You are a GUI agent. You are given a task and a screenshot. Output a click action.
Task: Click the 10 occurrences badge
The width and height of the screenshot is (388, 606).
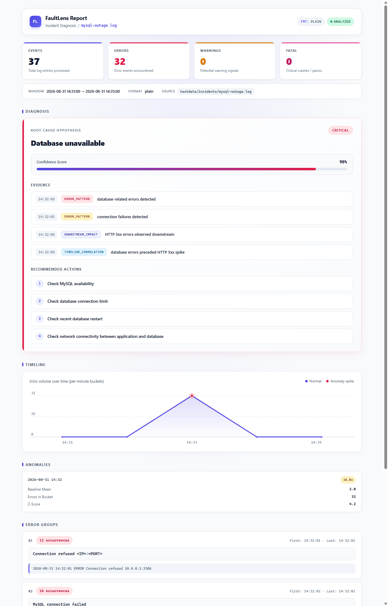[x=54, y=591]
